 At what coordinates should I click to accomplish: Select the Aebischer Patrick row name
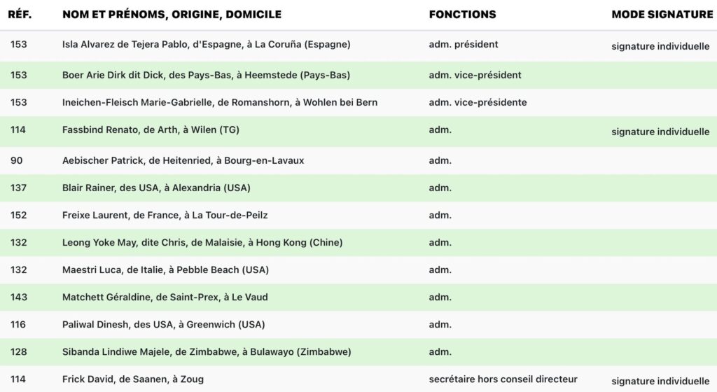tap(183, 160)
